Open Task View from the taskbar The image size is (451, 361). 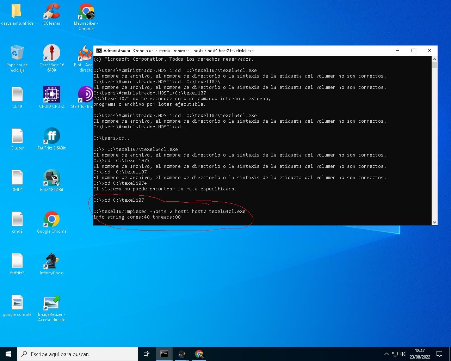[147, 354]
